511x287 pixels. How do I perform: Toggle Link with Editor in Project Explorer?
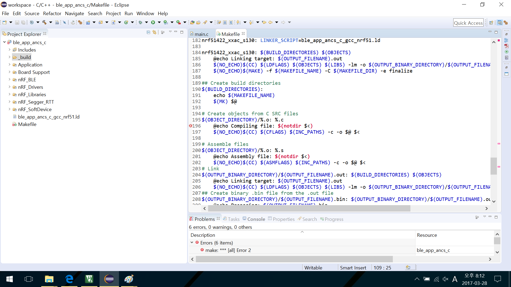(x=154, y=32)
